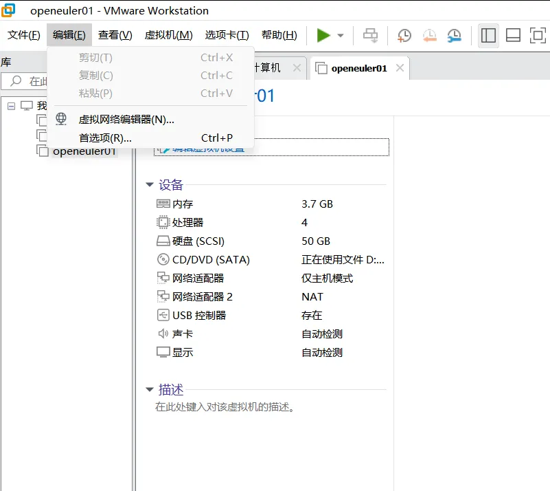
Task: Open the 帮助(H) menu
Action: click(x=279, y=35)
